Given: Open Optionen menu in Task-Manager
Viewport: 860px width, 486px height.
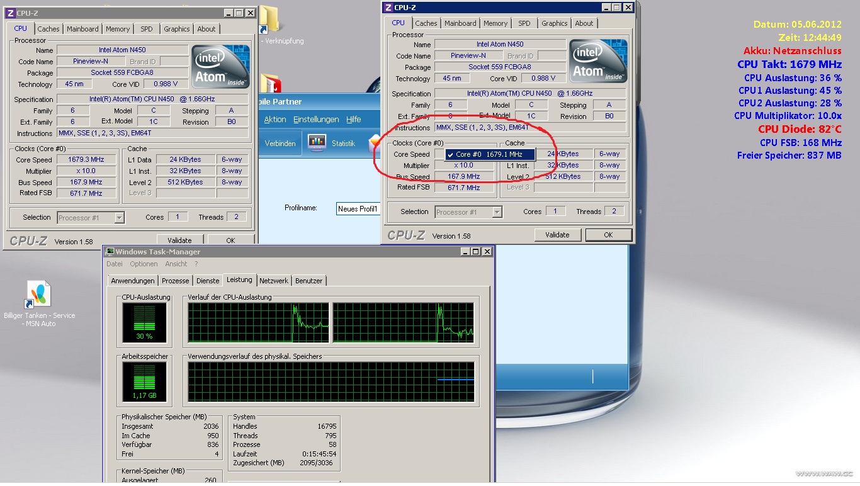Looking at the screenshot, I should point(144,264).
